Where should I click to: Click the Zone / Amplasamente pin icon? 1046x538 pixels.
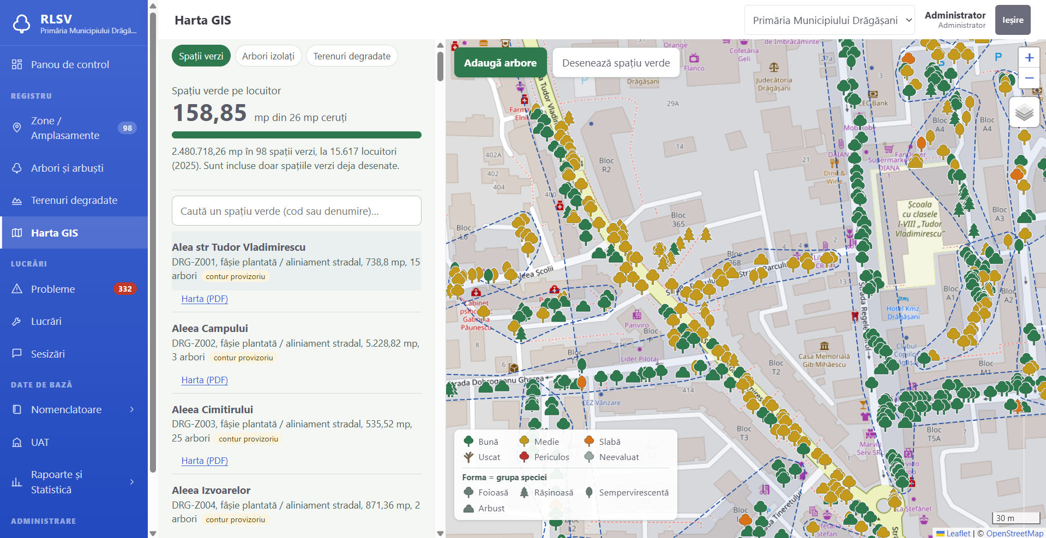point(17,128)
